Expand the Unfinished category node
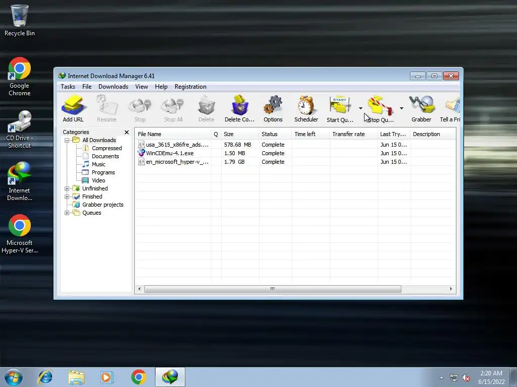The width and height of the screenshot is (517, 387). pos(67,188)
